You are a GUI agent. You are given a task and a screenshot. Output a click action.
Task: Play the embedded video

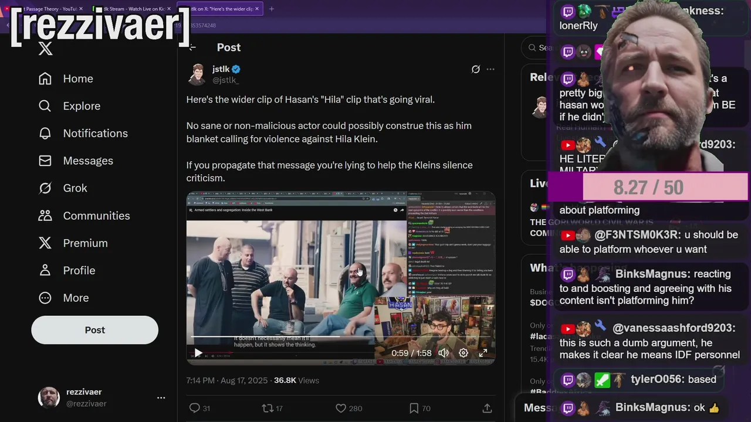coord(198,353)
